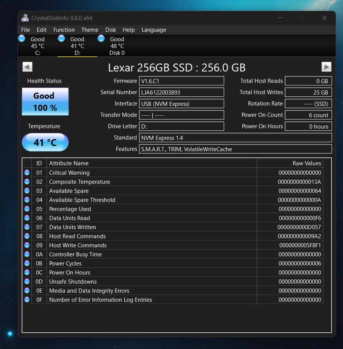Screen dimensions: 343x349
Task: Click the Total Host Reads value 0 GB
Action: tap(308, 81)
